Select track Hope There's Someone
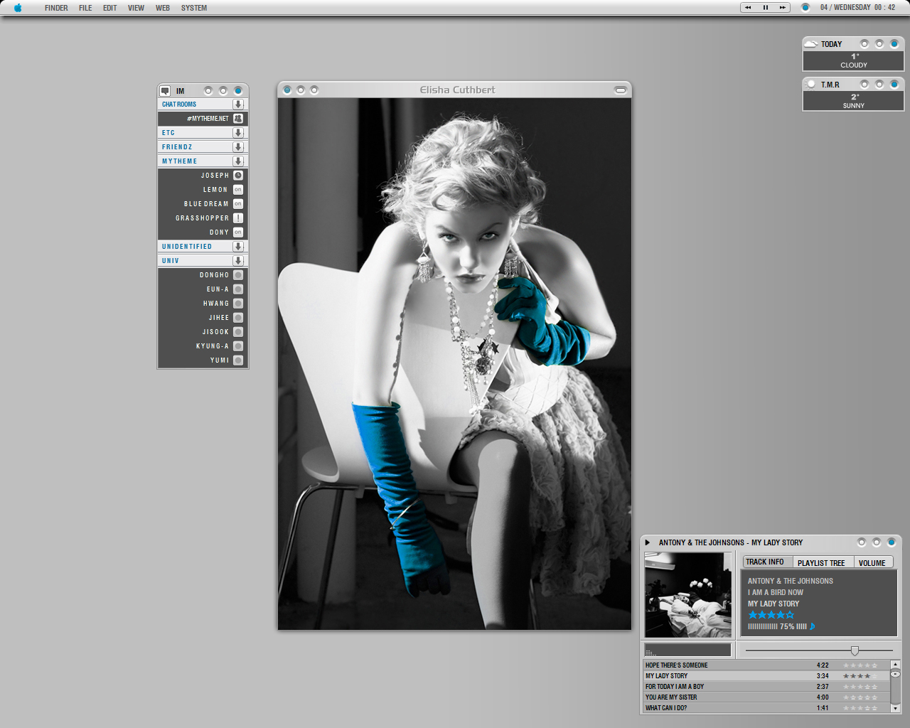This screenshot has height=728, width=910. (766, 665)
